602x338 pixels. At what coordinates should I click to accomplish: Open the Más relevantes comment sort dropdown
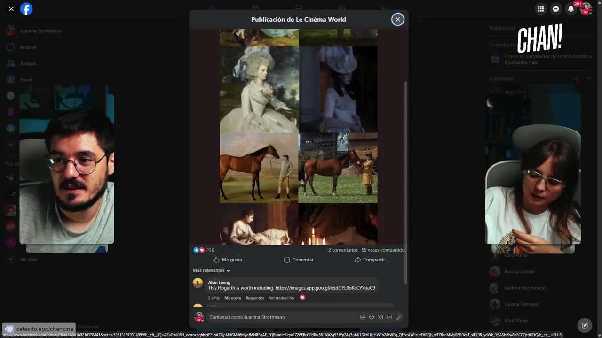coord(211,270)
